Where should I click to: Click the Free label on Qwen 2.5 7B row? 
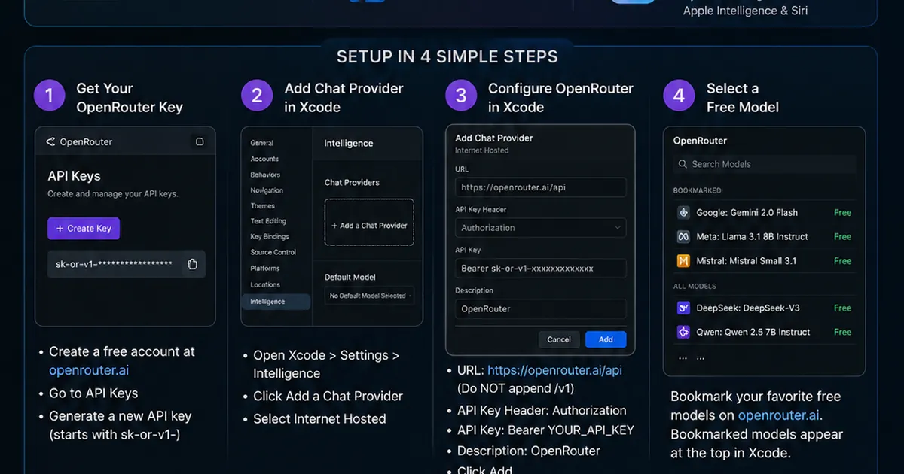pos(842,332)
